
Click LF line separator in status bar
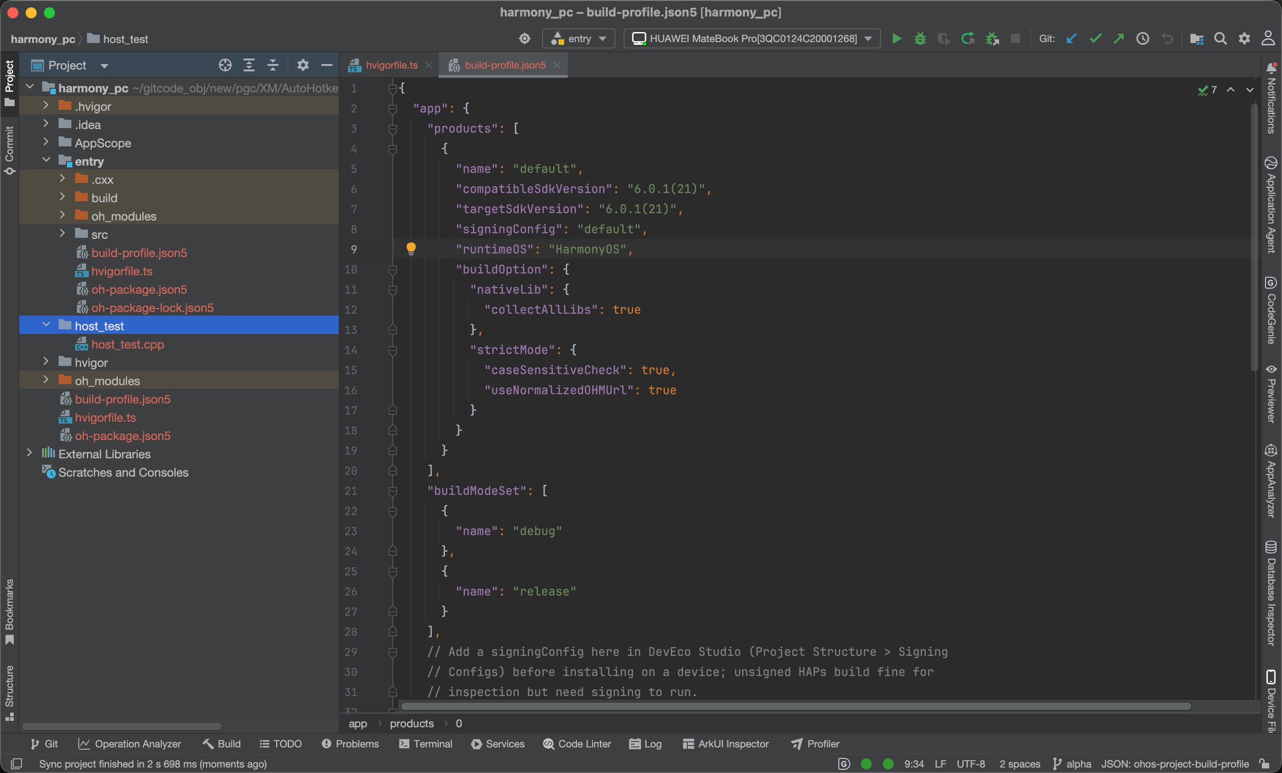click(x=940, y=764)
